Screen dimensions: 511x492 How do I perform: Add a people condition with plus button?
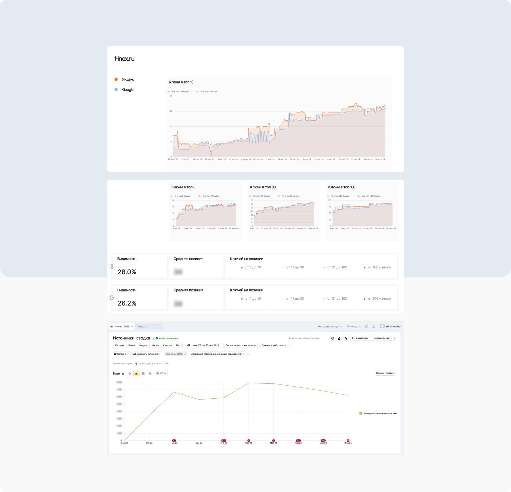[x=167, y=364]
